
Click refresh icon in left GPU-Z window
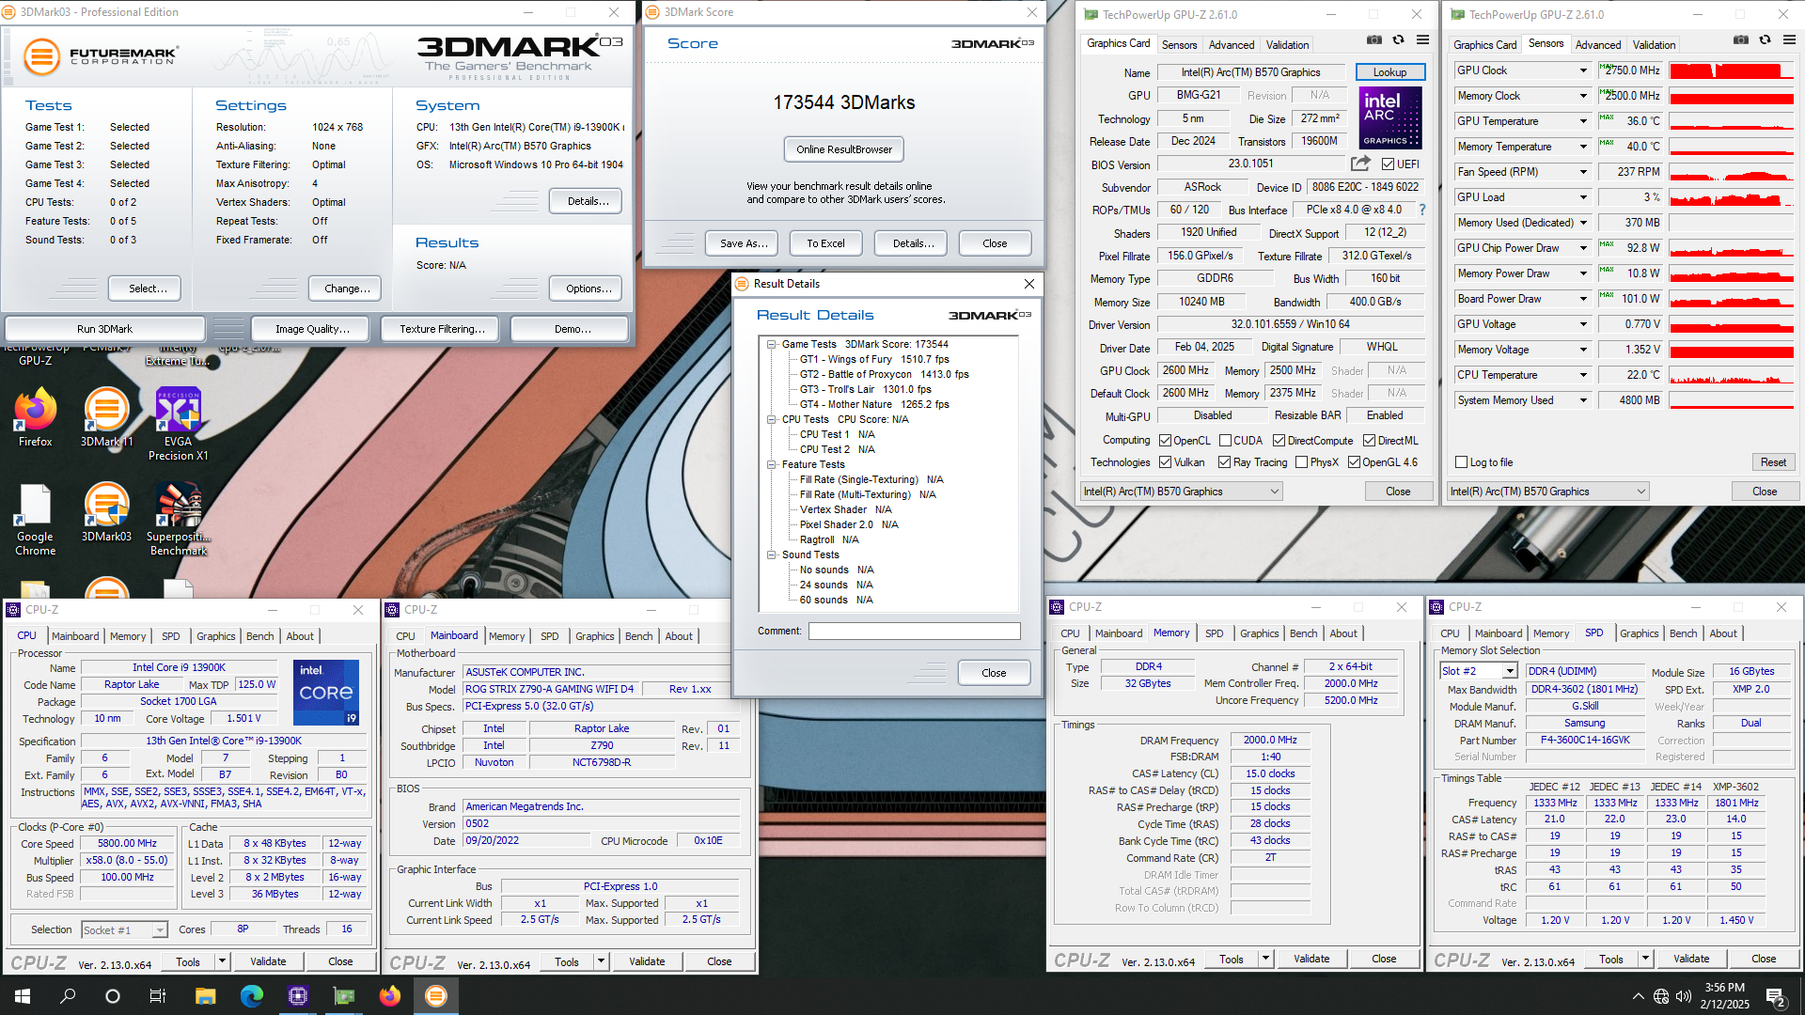[1398, 40]
